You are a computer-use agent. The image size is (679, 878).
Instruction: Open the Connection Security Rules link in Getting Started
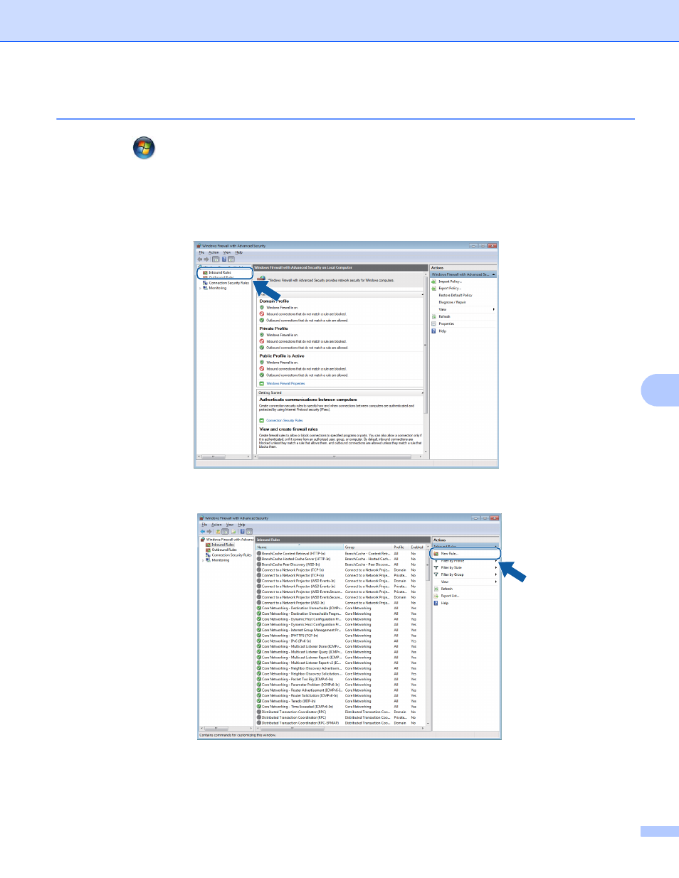285,420
